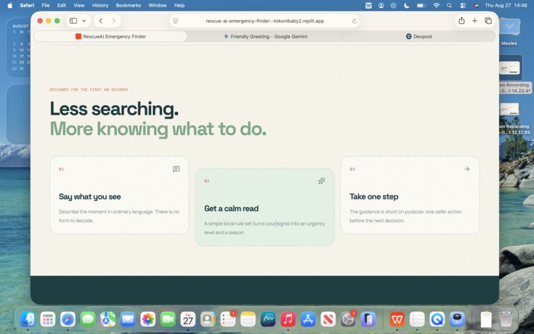The image size is (534, 334).
Task: Click the reader/page menu icon in address bar
Action: (x=176, y=21)
